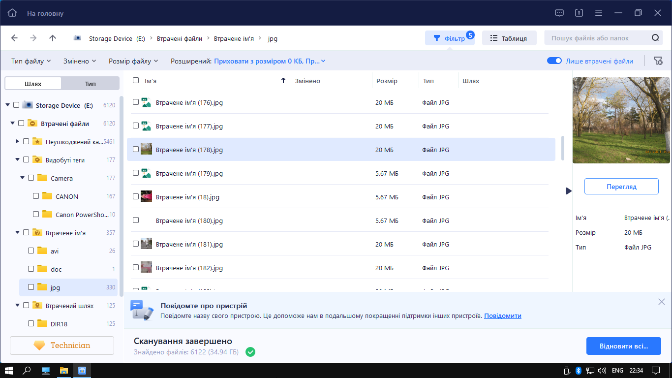Click the Name column sort arrow

coord(283,81)
